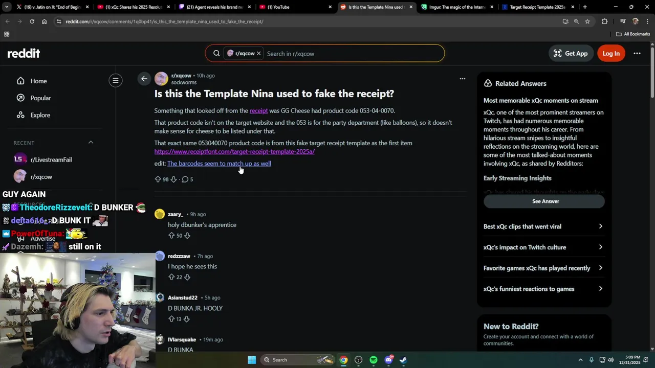Open zaary_ user profile
This screenshot has width=655, height=368.
point(175,214)
